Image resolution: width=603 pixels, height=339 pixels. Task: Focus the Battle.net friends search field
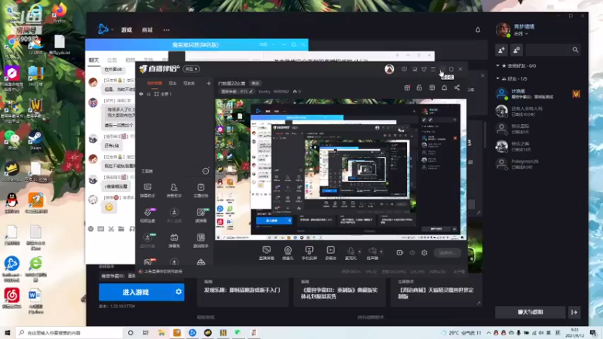click(x=553, y=50)
